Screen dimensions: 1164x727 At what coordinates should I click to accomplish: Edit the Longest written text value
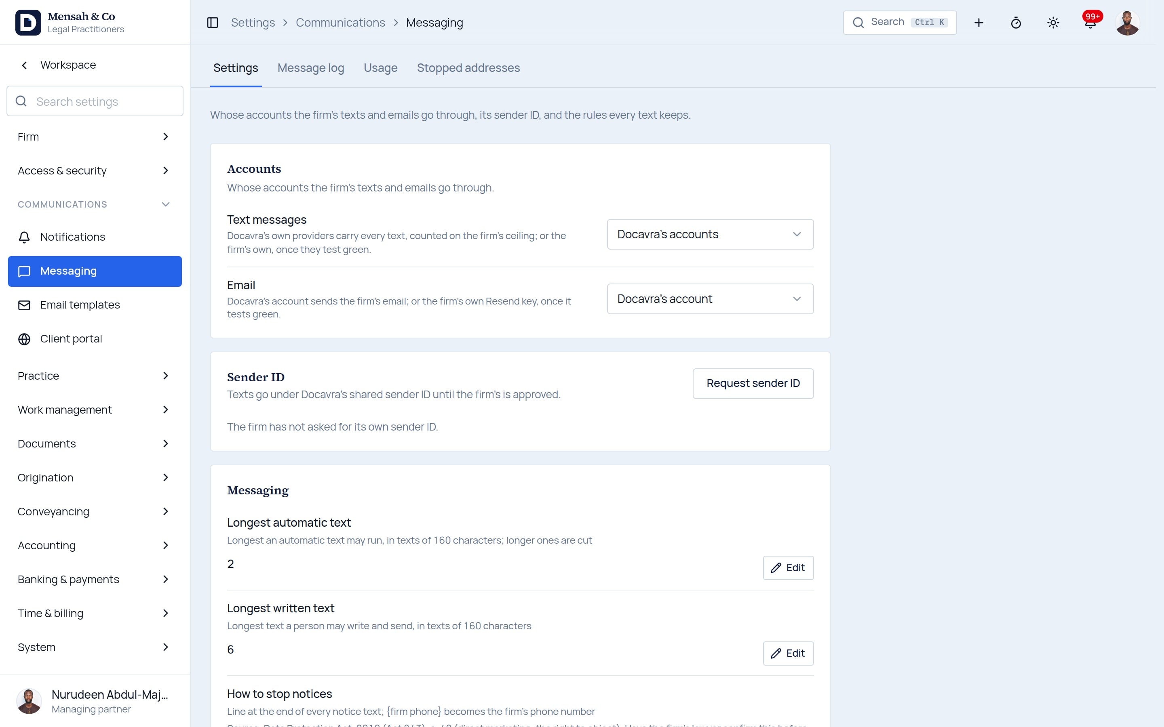coord(788,653)
